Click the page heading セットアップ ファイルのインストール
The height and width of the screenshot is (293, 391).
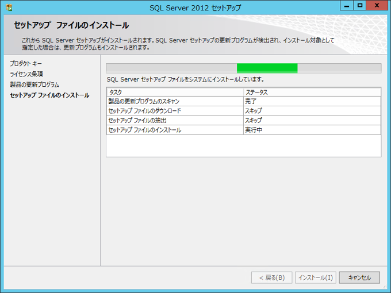pyautogui.click(x=71, y=25)
